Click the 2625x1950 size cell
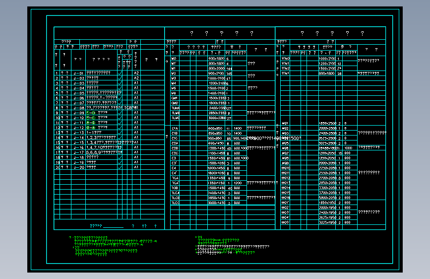Image resolution: width=430 pixels, height=279 pixels. tap(328, 217)
